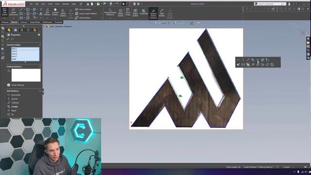Add a Parallel relation

point(13,106)
